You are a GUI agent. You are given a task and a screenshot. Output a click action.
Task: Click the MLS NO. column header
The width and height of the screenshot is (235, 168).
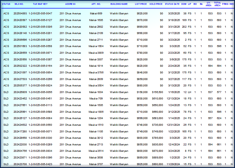(x=19, y=4)
